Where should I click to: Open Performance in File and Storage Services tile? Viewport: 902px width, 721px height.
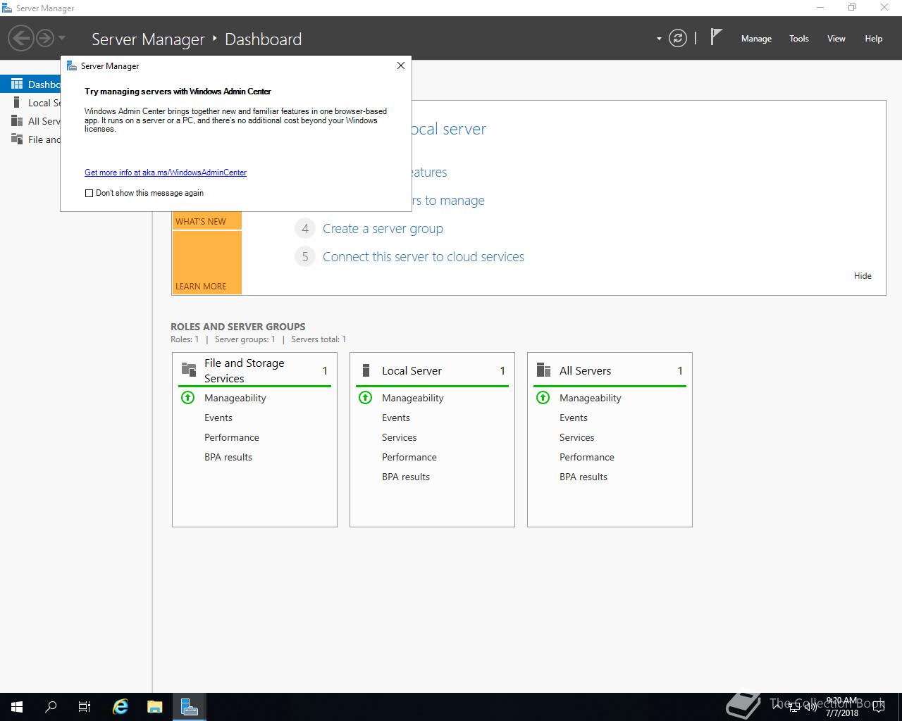232,437
